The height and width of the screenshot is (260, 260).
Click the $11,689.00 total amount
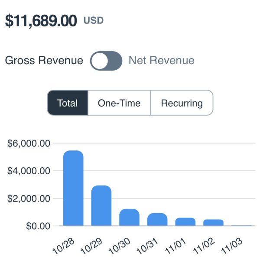(41, 20)
